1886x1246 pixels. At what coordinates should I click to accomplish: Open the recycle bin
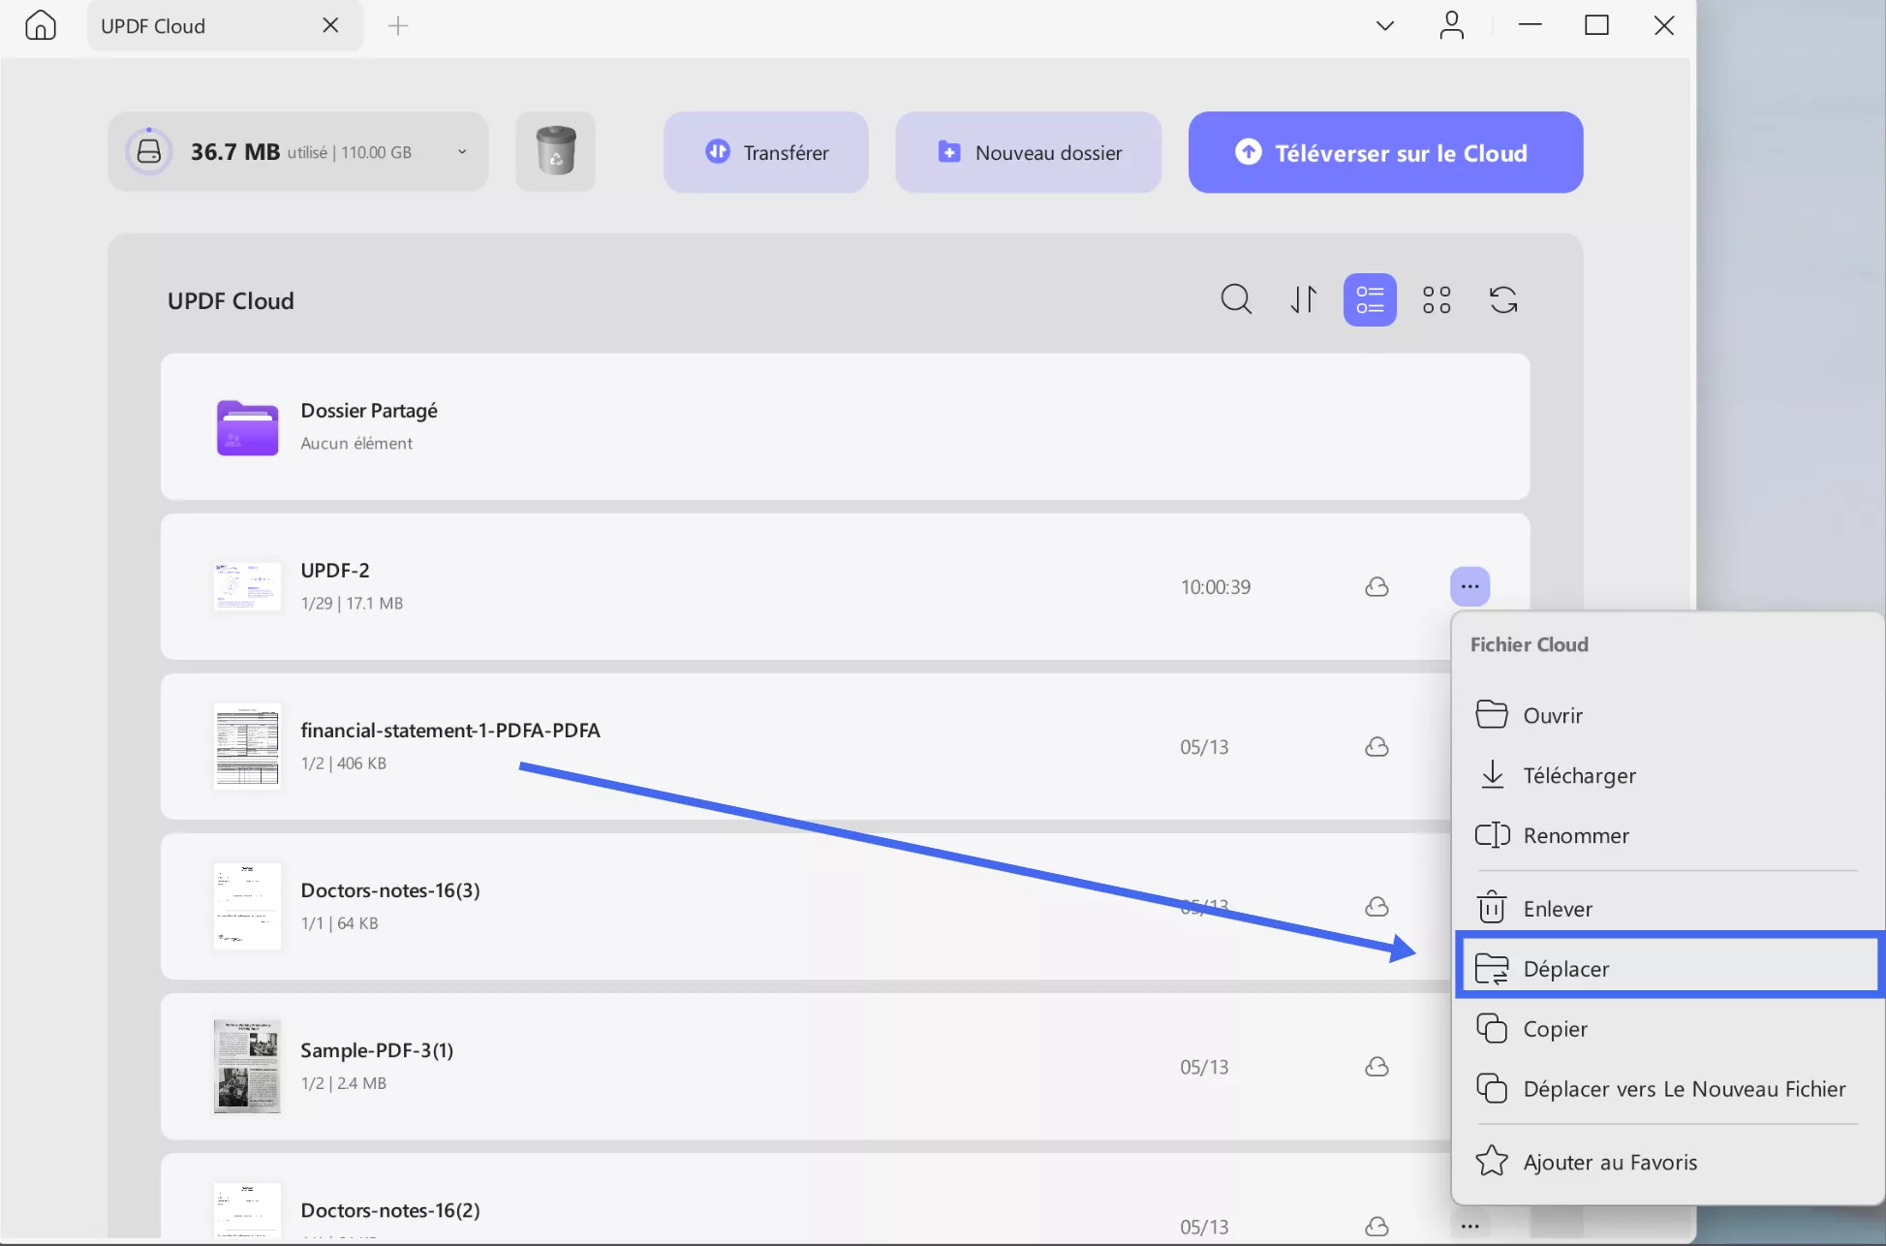[x=555, y=151]
